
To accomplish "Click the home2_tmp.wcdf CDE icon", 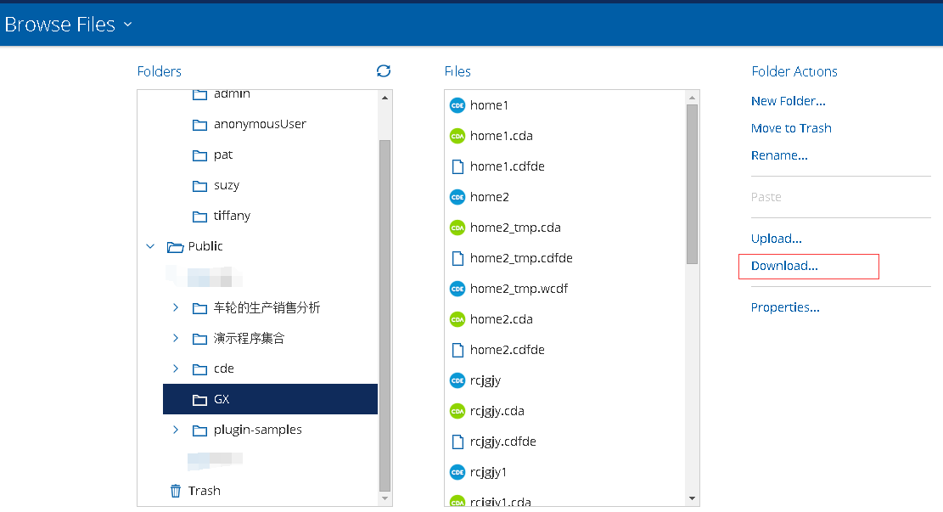I will pos(457,289).
